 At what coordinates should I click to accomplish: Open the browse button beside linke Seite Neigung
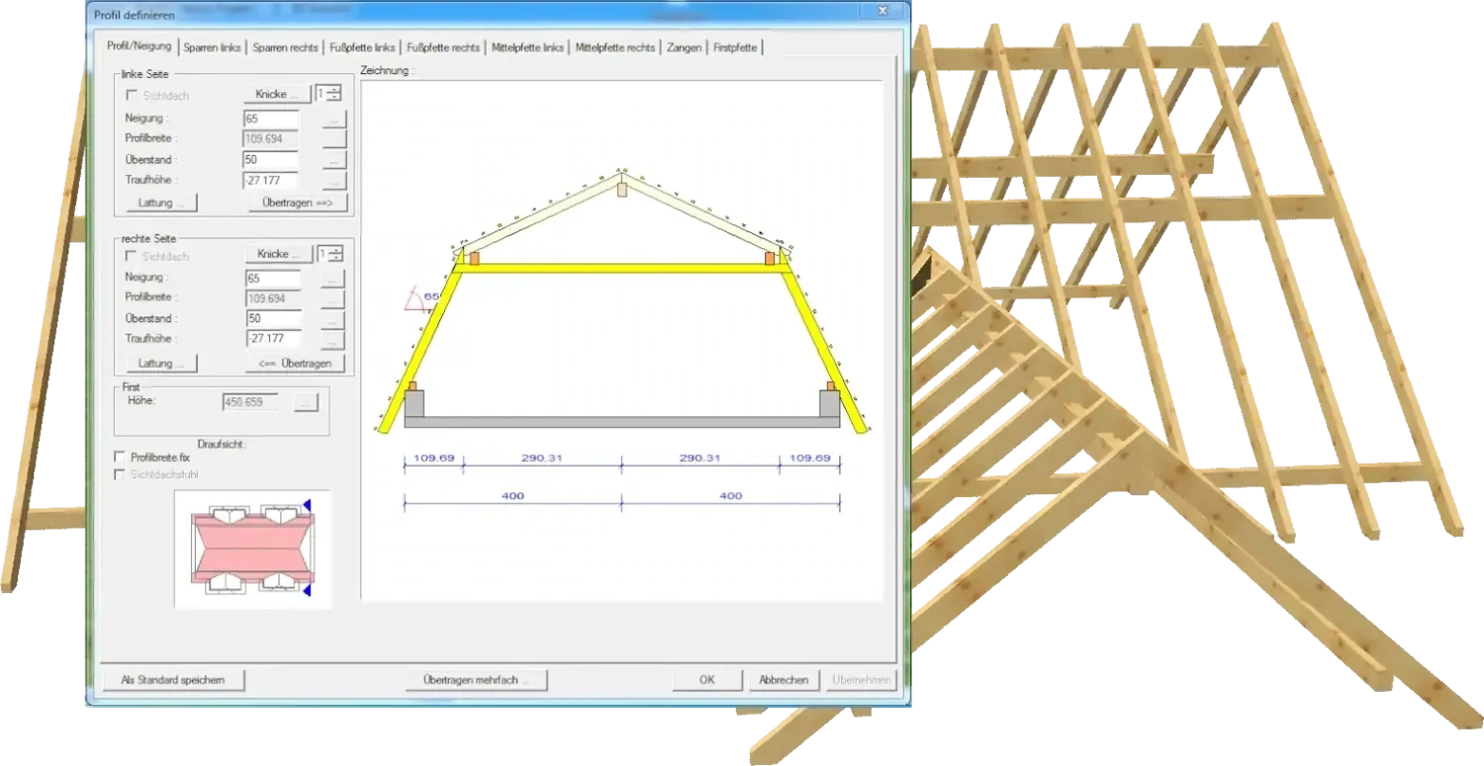(x=334, y=119)
